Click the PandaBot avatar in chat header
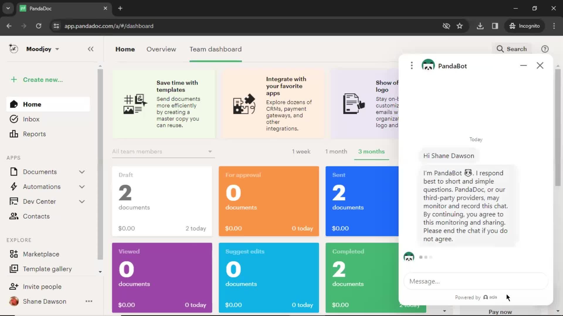The width and height of the screenshot is (563, 316). pyautogui.click(x=428, y=66)
